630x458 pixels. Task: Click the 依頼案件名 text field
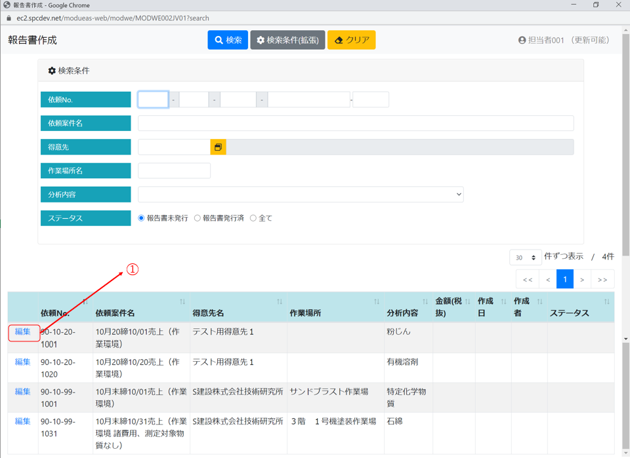tap(356, 123)
